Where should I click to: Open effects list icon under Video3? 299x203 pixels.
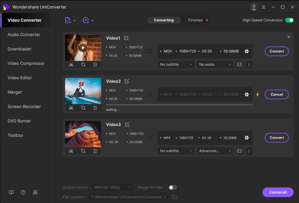pyautogui.click(x=95, y=151)
